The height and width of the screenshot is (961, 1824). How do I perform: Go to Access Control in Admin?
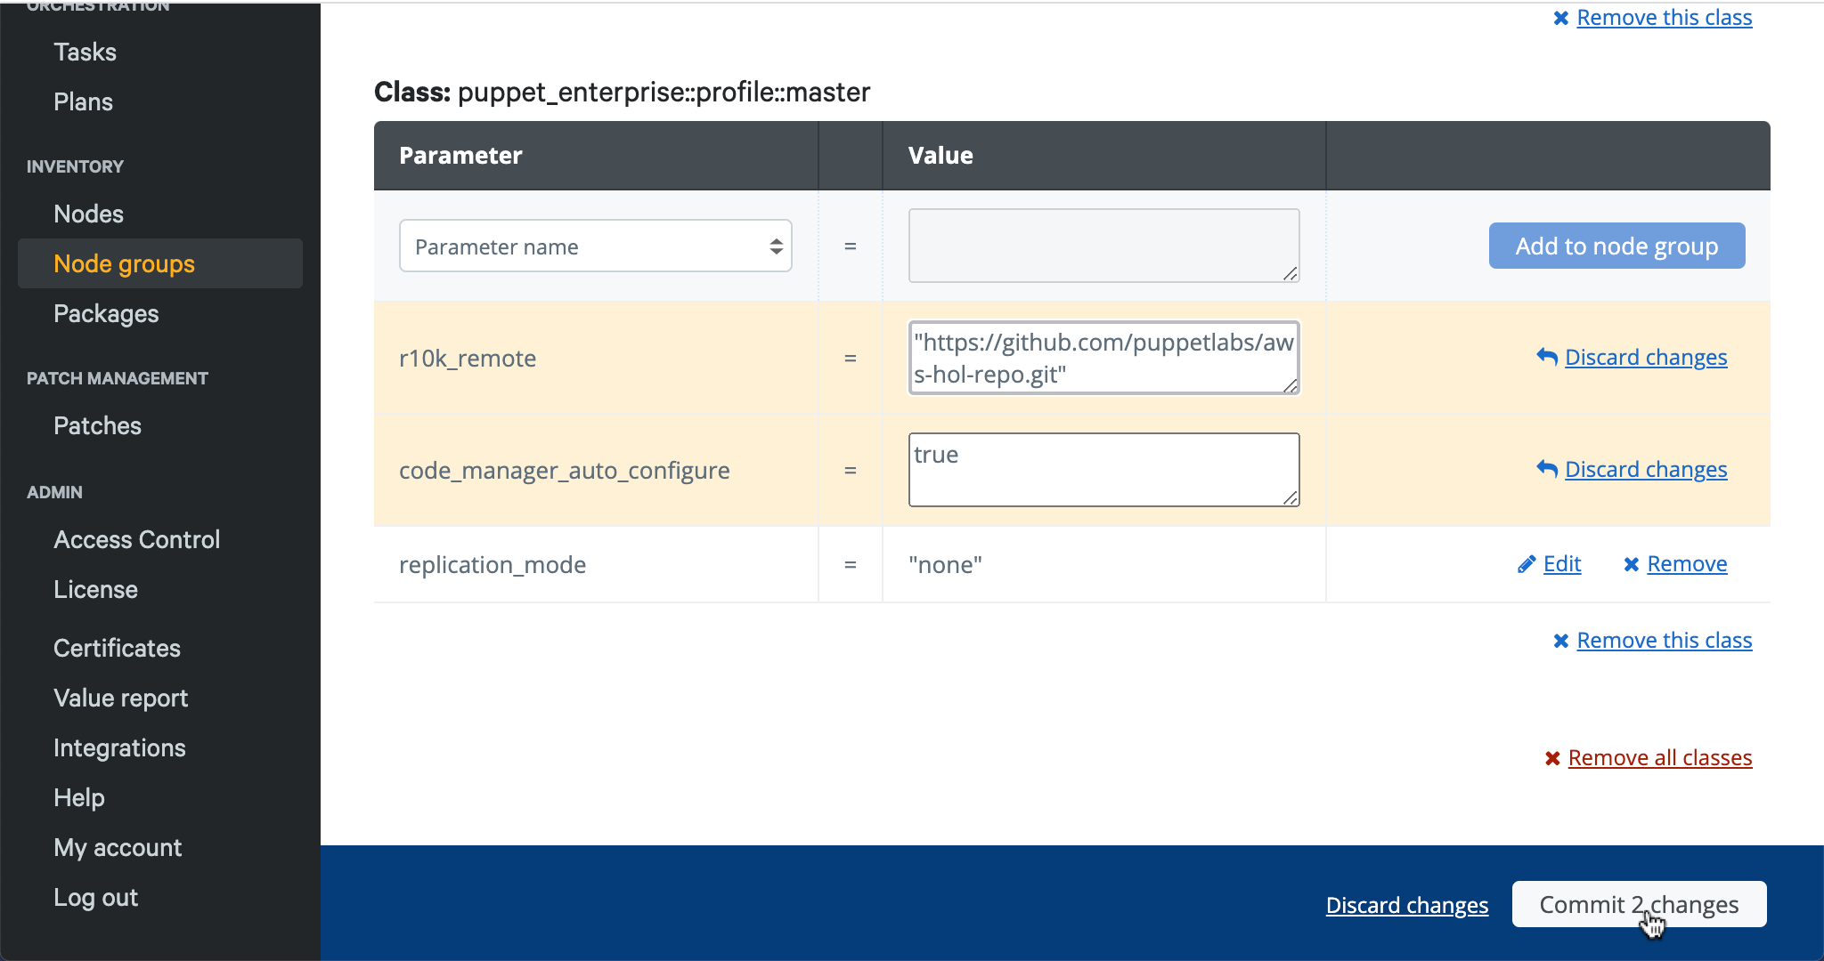coord(136,539)
